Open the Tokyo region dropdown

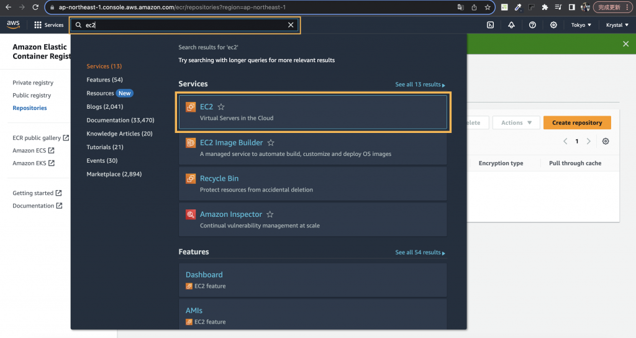click(x=581, y=25)
